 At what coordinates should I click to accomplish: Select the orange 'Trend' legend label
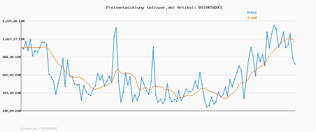[252, 18]
